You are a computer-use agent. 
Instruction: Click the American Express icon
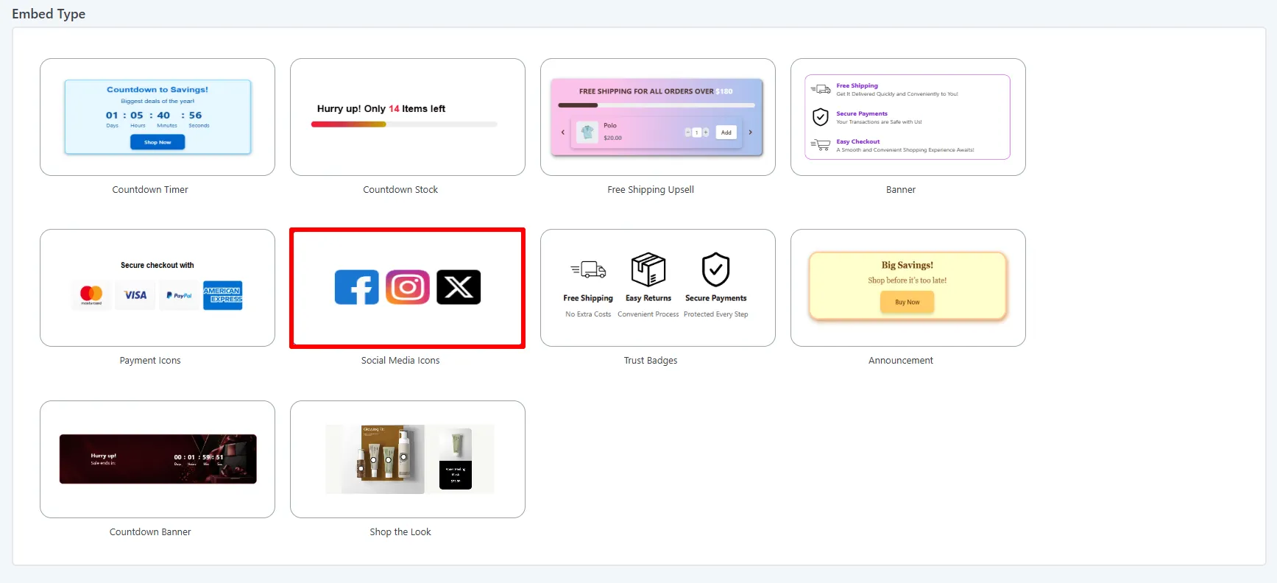coord(222,295)
